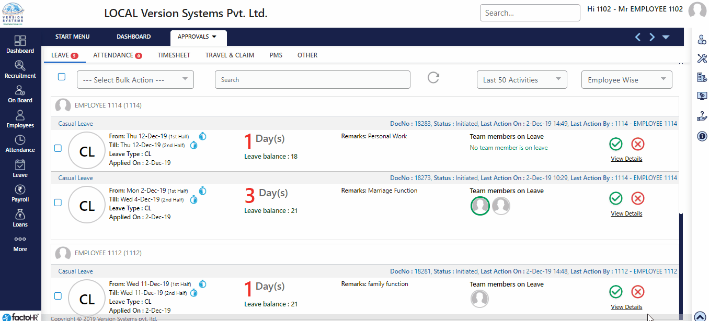The height and width of the screenshot is (321, 709).
Task: Open the On Board sidebar module
Action: [20, 94]
